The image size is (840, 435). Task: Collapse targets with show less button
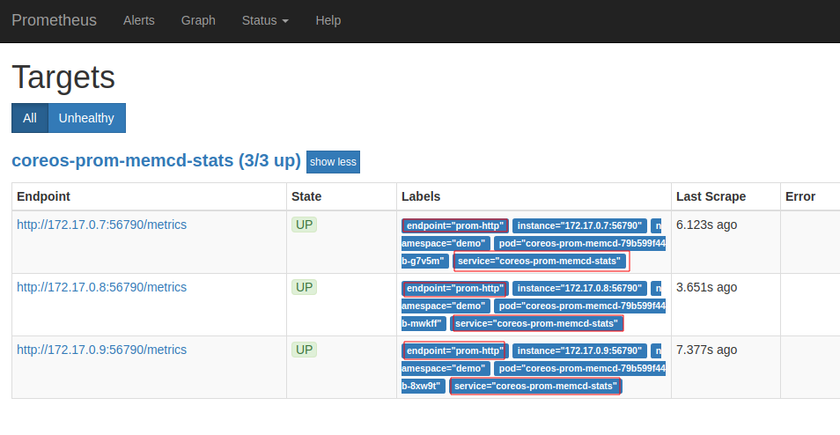[x=333, y=162]
